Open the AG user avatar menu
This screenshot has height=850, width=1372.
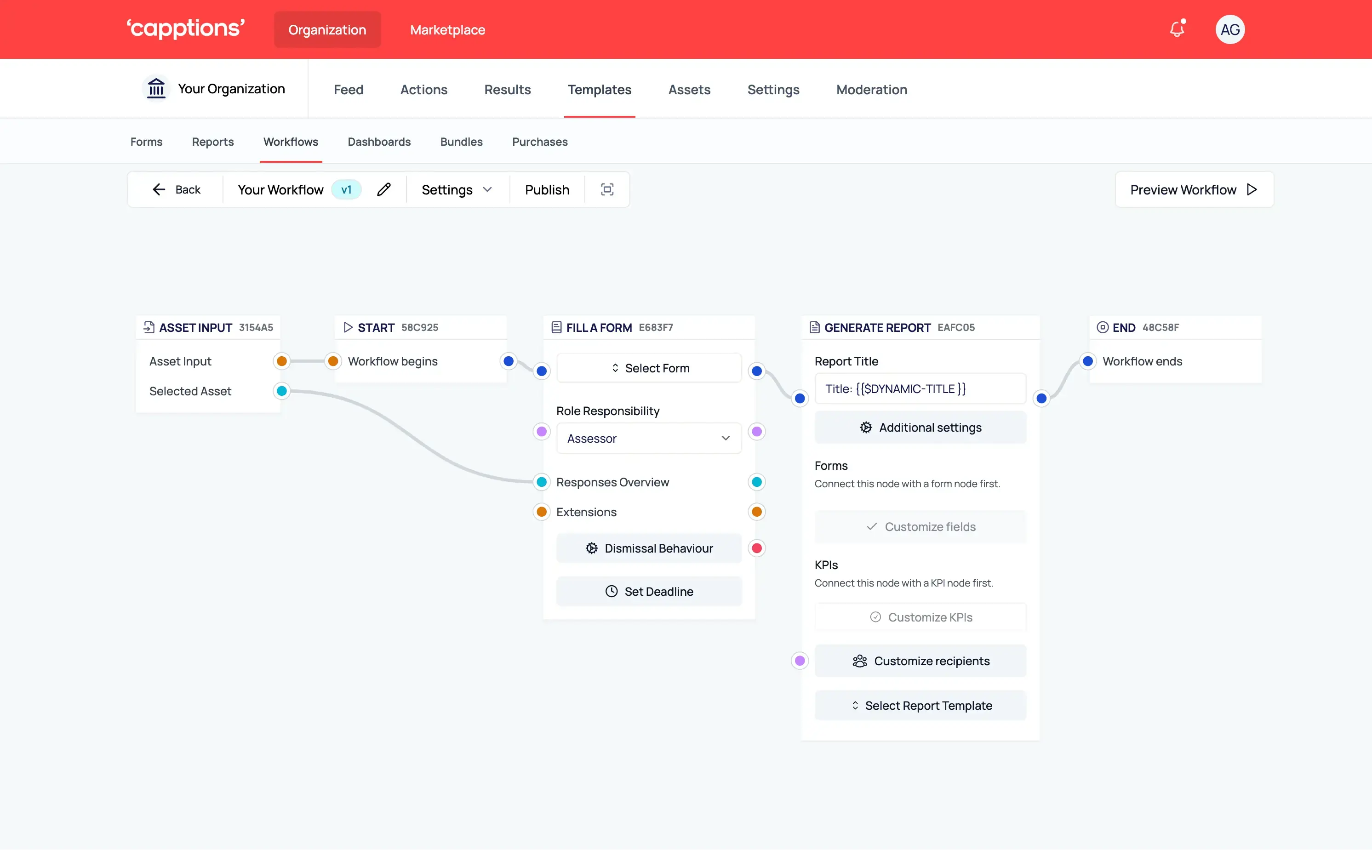click(1230, 29)
